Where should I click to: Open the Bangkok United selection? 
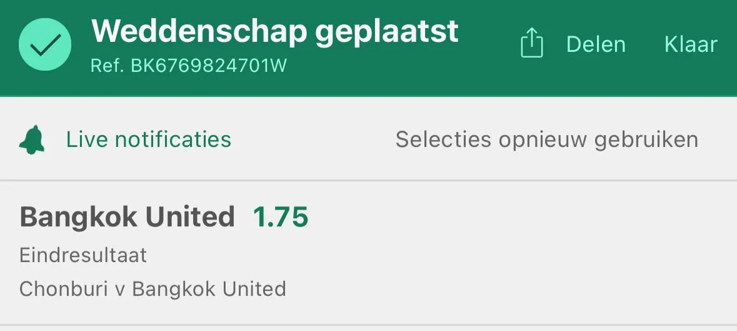point(127,216)
